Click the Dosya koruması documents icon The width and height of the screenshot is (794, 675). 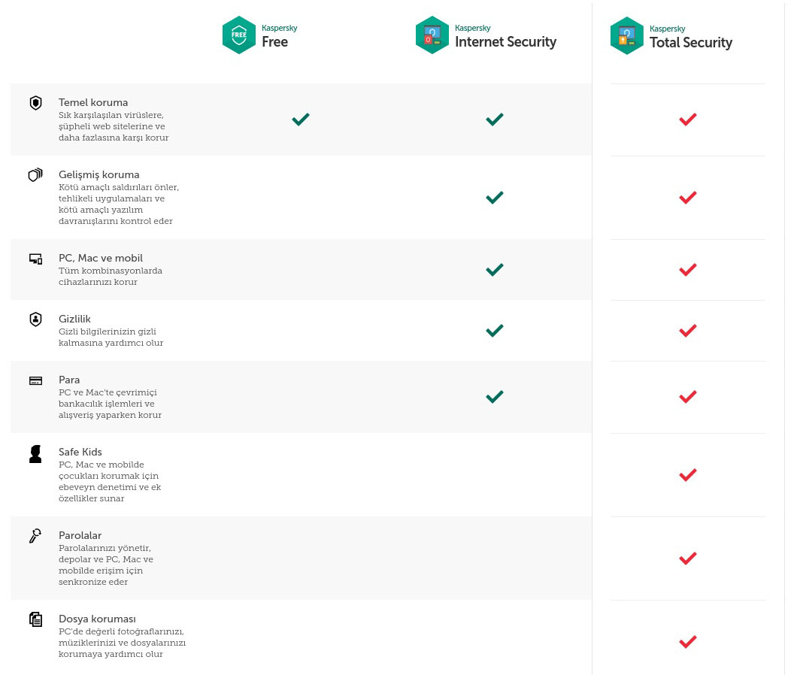(35, 619)
